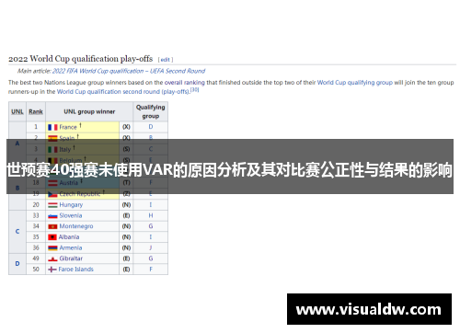Select the Faroe Islands link

click(x=75, y=270)
